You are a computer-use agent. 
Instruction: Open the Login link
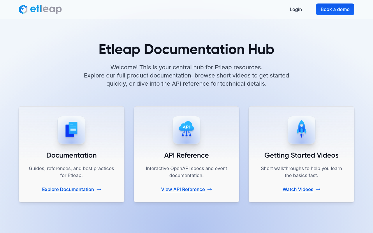296,9
